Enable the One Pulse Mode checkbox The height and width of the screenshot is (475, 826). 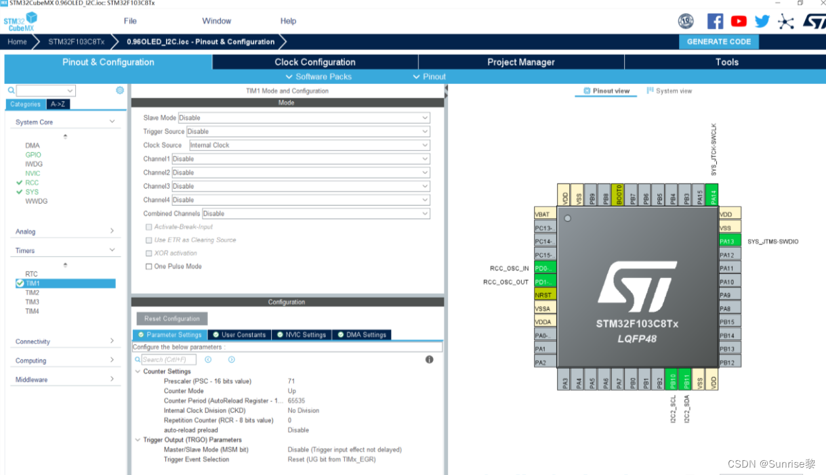pos(149,267)
